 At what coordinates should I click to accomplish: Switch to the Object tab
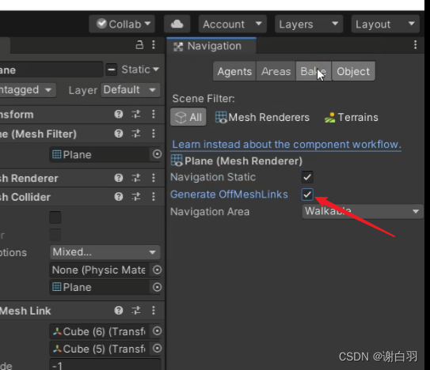tap(353, 71)
